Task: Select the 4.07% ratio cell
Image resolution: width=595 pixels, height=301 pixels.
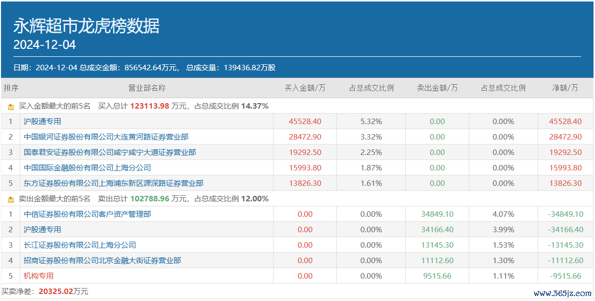Action: [x=503, y=214]
